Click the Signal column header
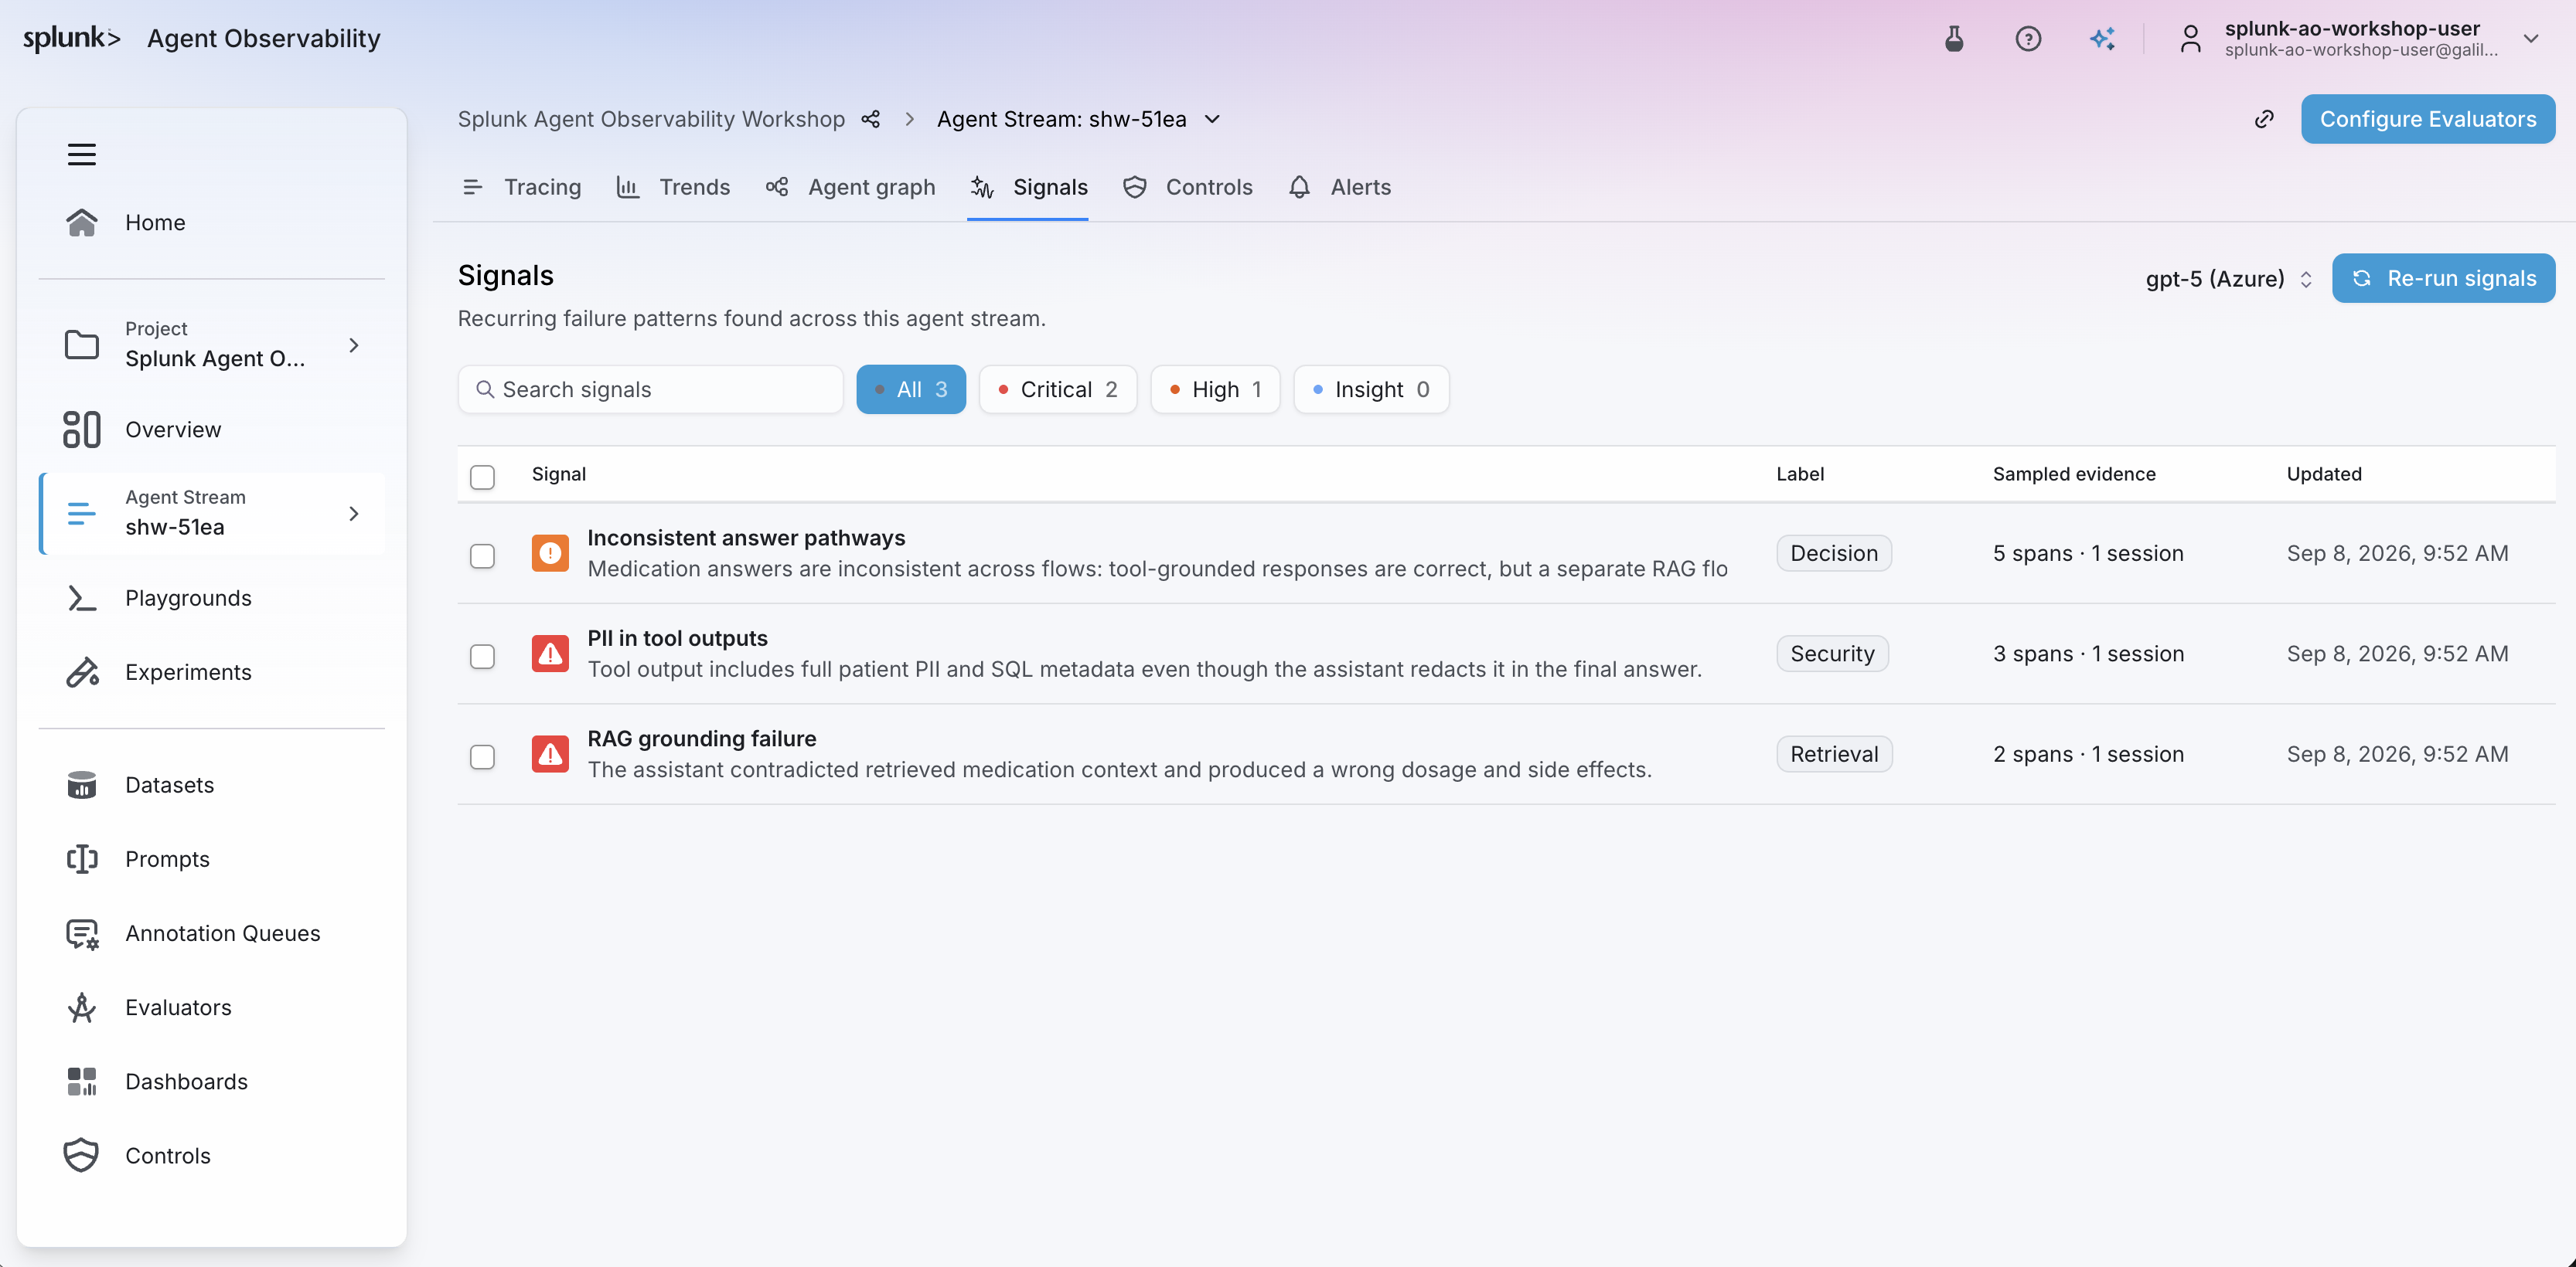Viewport: 2576px width, 1267px height. point(558,474)
